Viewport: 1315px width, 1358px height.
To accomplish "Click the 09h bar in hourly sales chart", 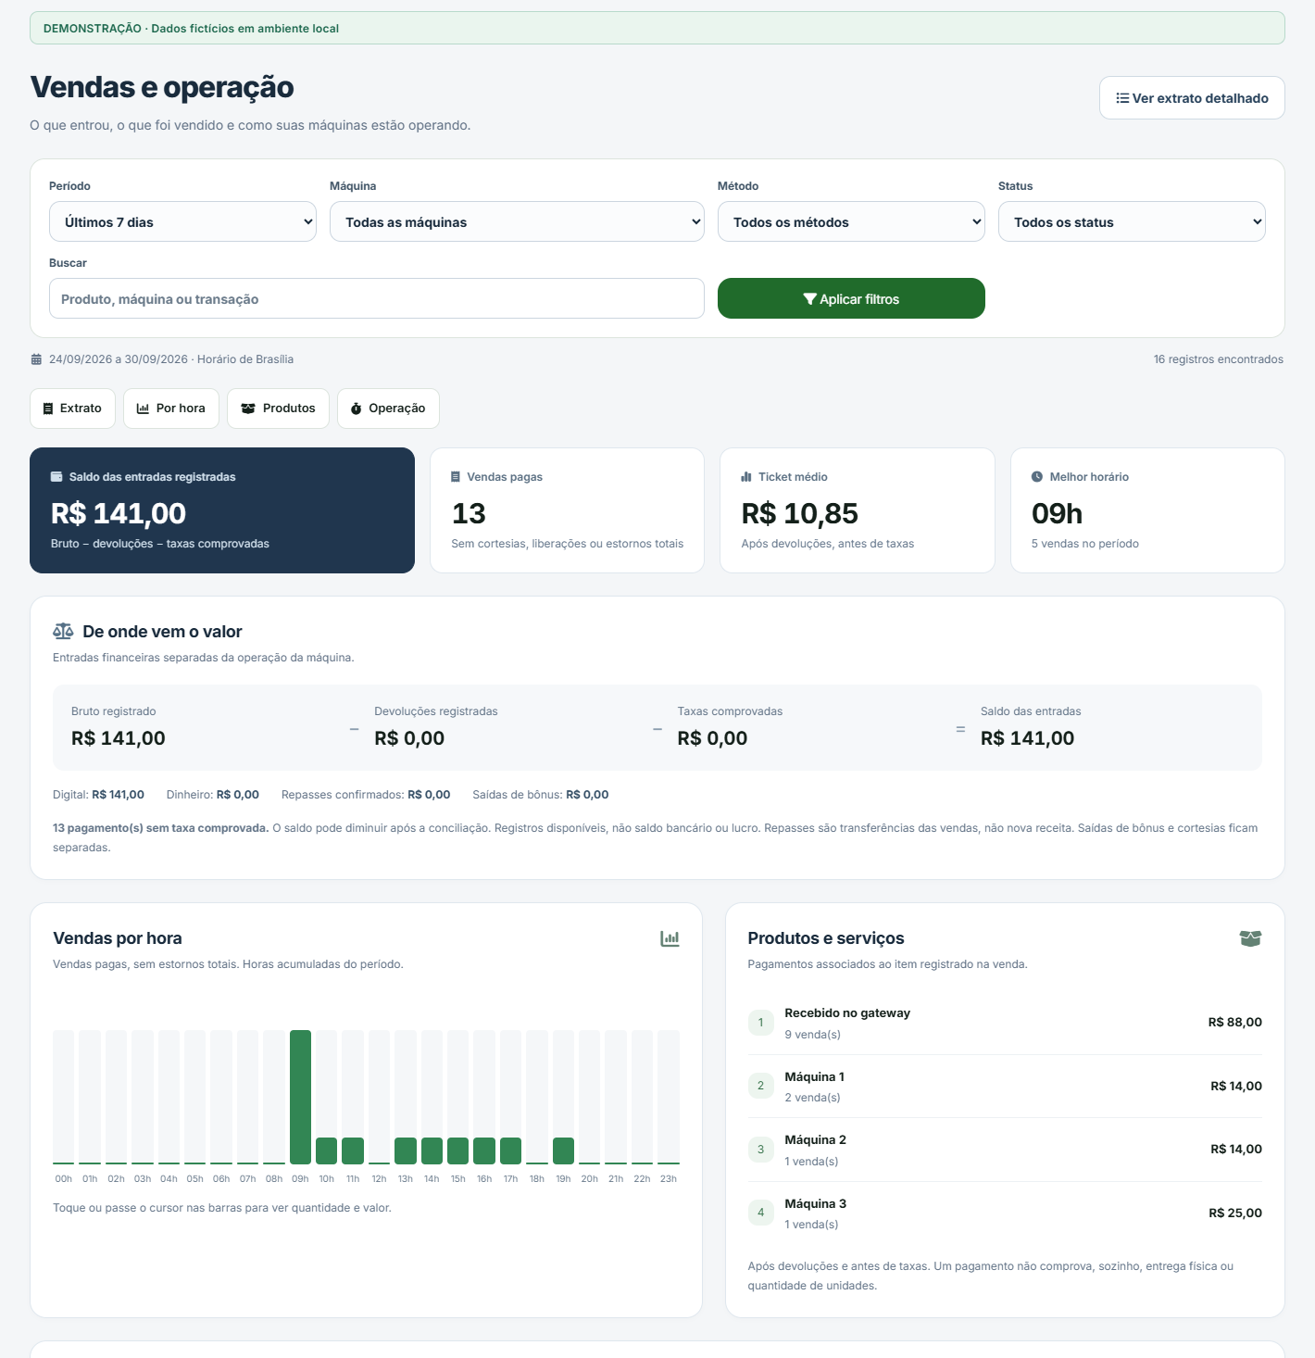I will pyautogui.click(x=300, y=1097).
